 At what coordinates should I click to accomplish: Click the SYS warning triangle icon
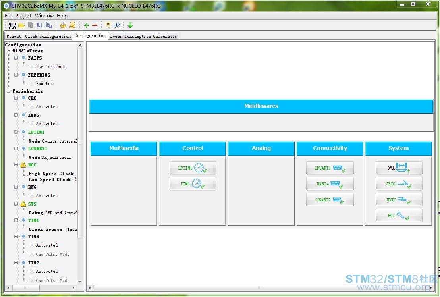(x=23, y=204)
